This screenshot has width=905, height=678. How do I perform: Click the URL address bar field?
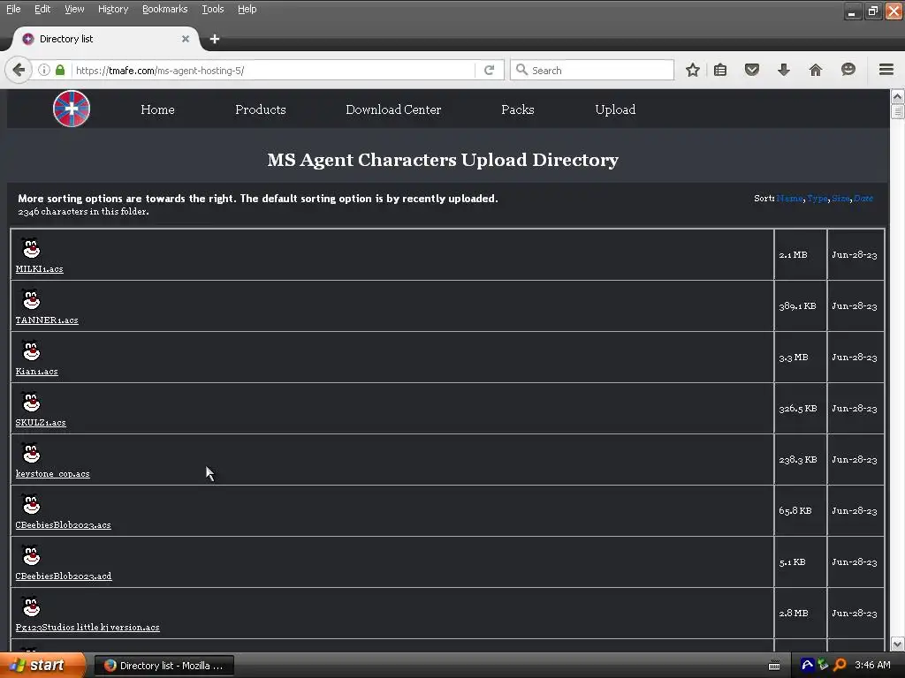click(274, 71)
